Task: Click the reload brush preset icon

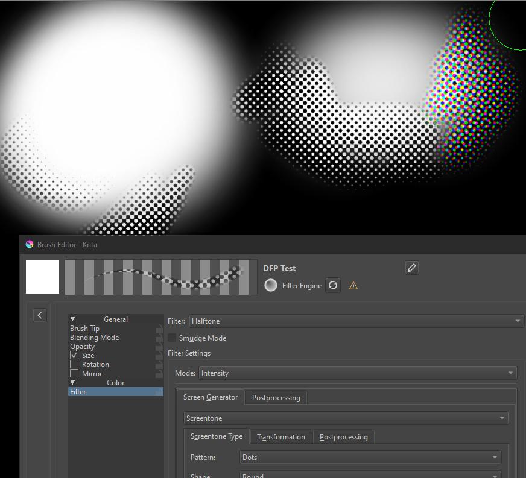Action: pos(333,285)
